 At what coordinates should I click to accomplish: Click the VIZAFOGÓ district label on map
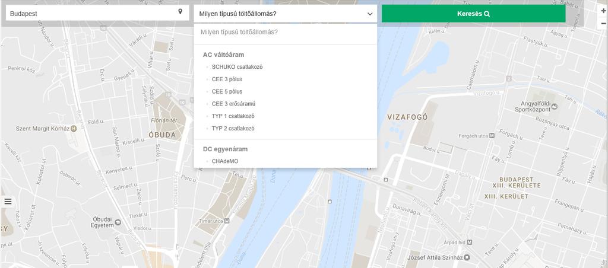[407, 117]
